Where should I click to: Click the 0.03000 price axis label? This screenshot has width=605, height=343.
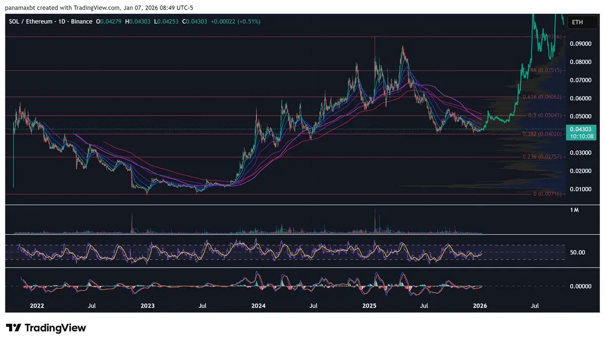pyautogui.click(x=581, y=153)
